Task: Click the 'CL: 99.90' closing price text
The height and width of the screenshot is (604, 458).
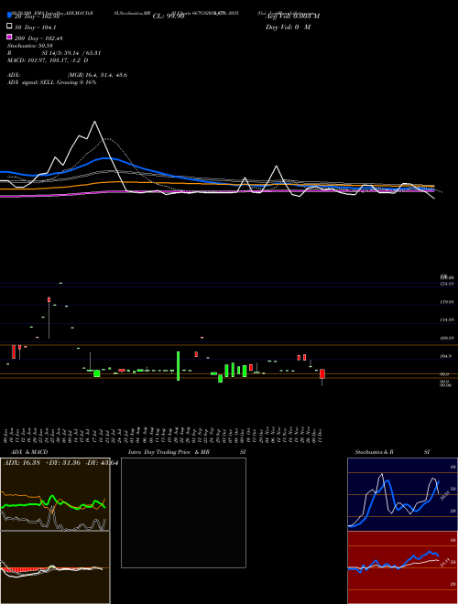Action: tap(169, 16)
